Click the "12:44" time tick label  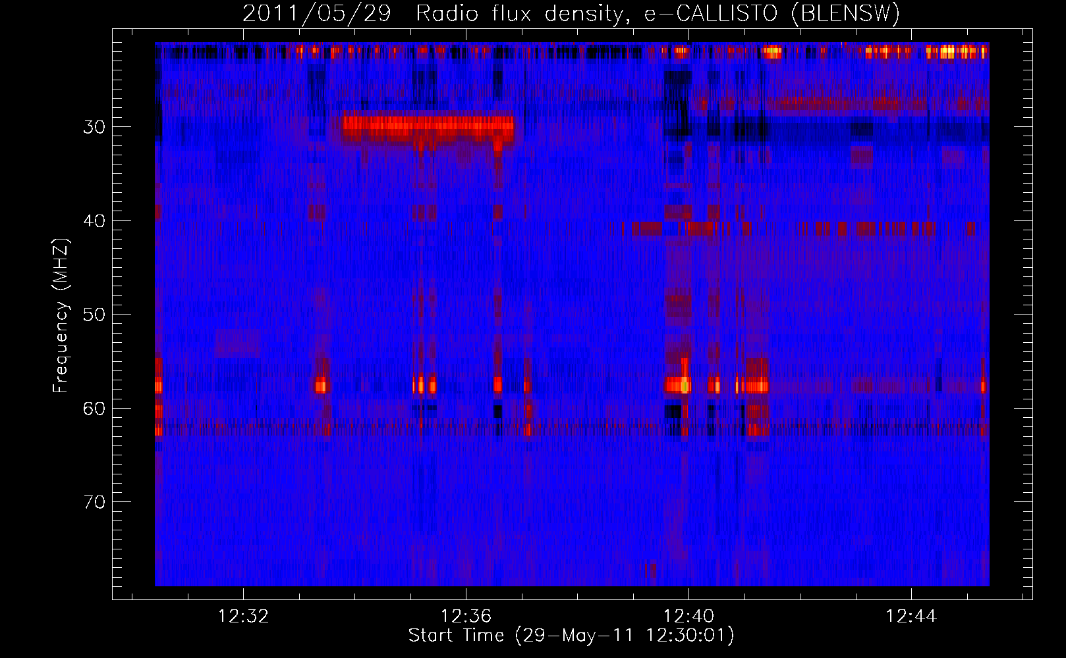911,617
